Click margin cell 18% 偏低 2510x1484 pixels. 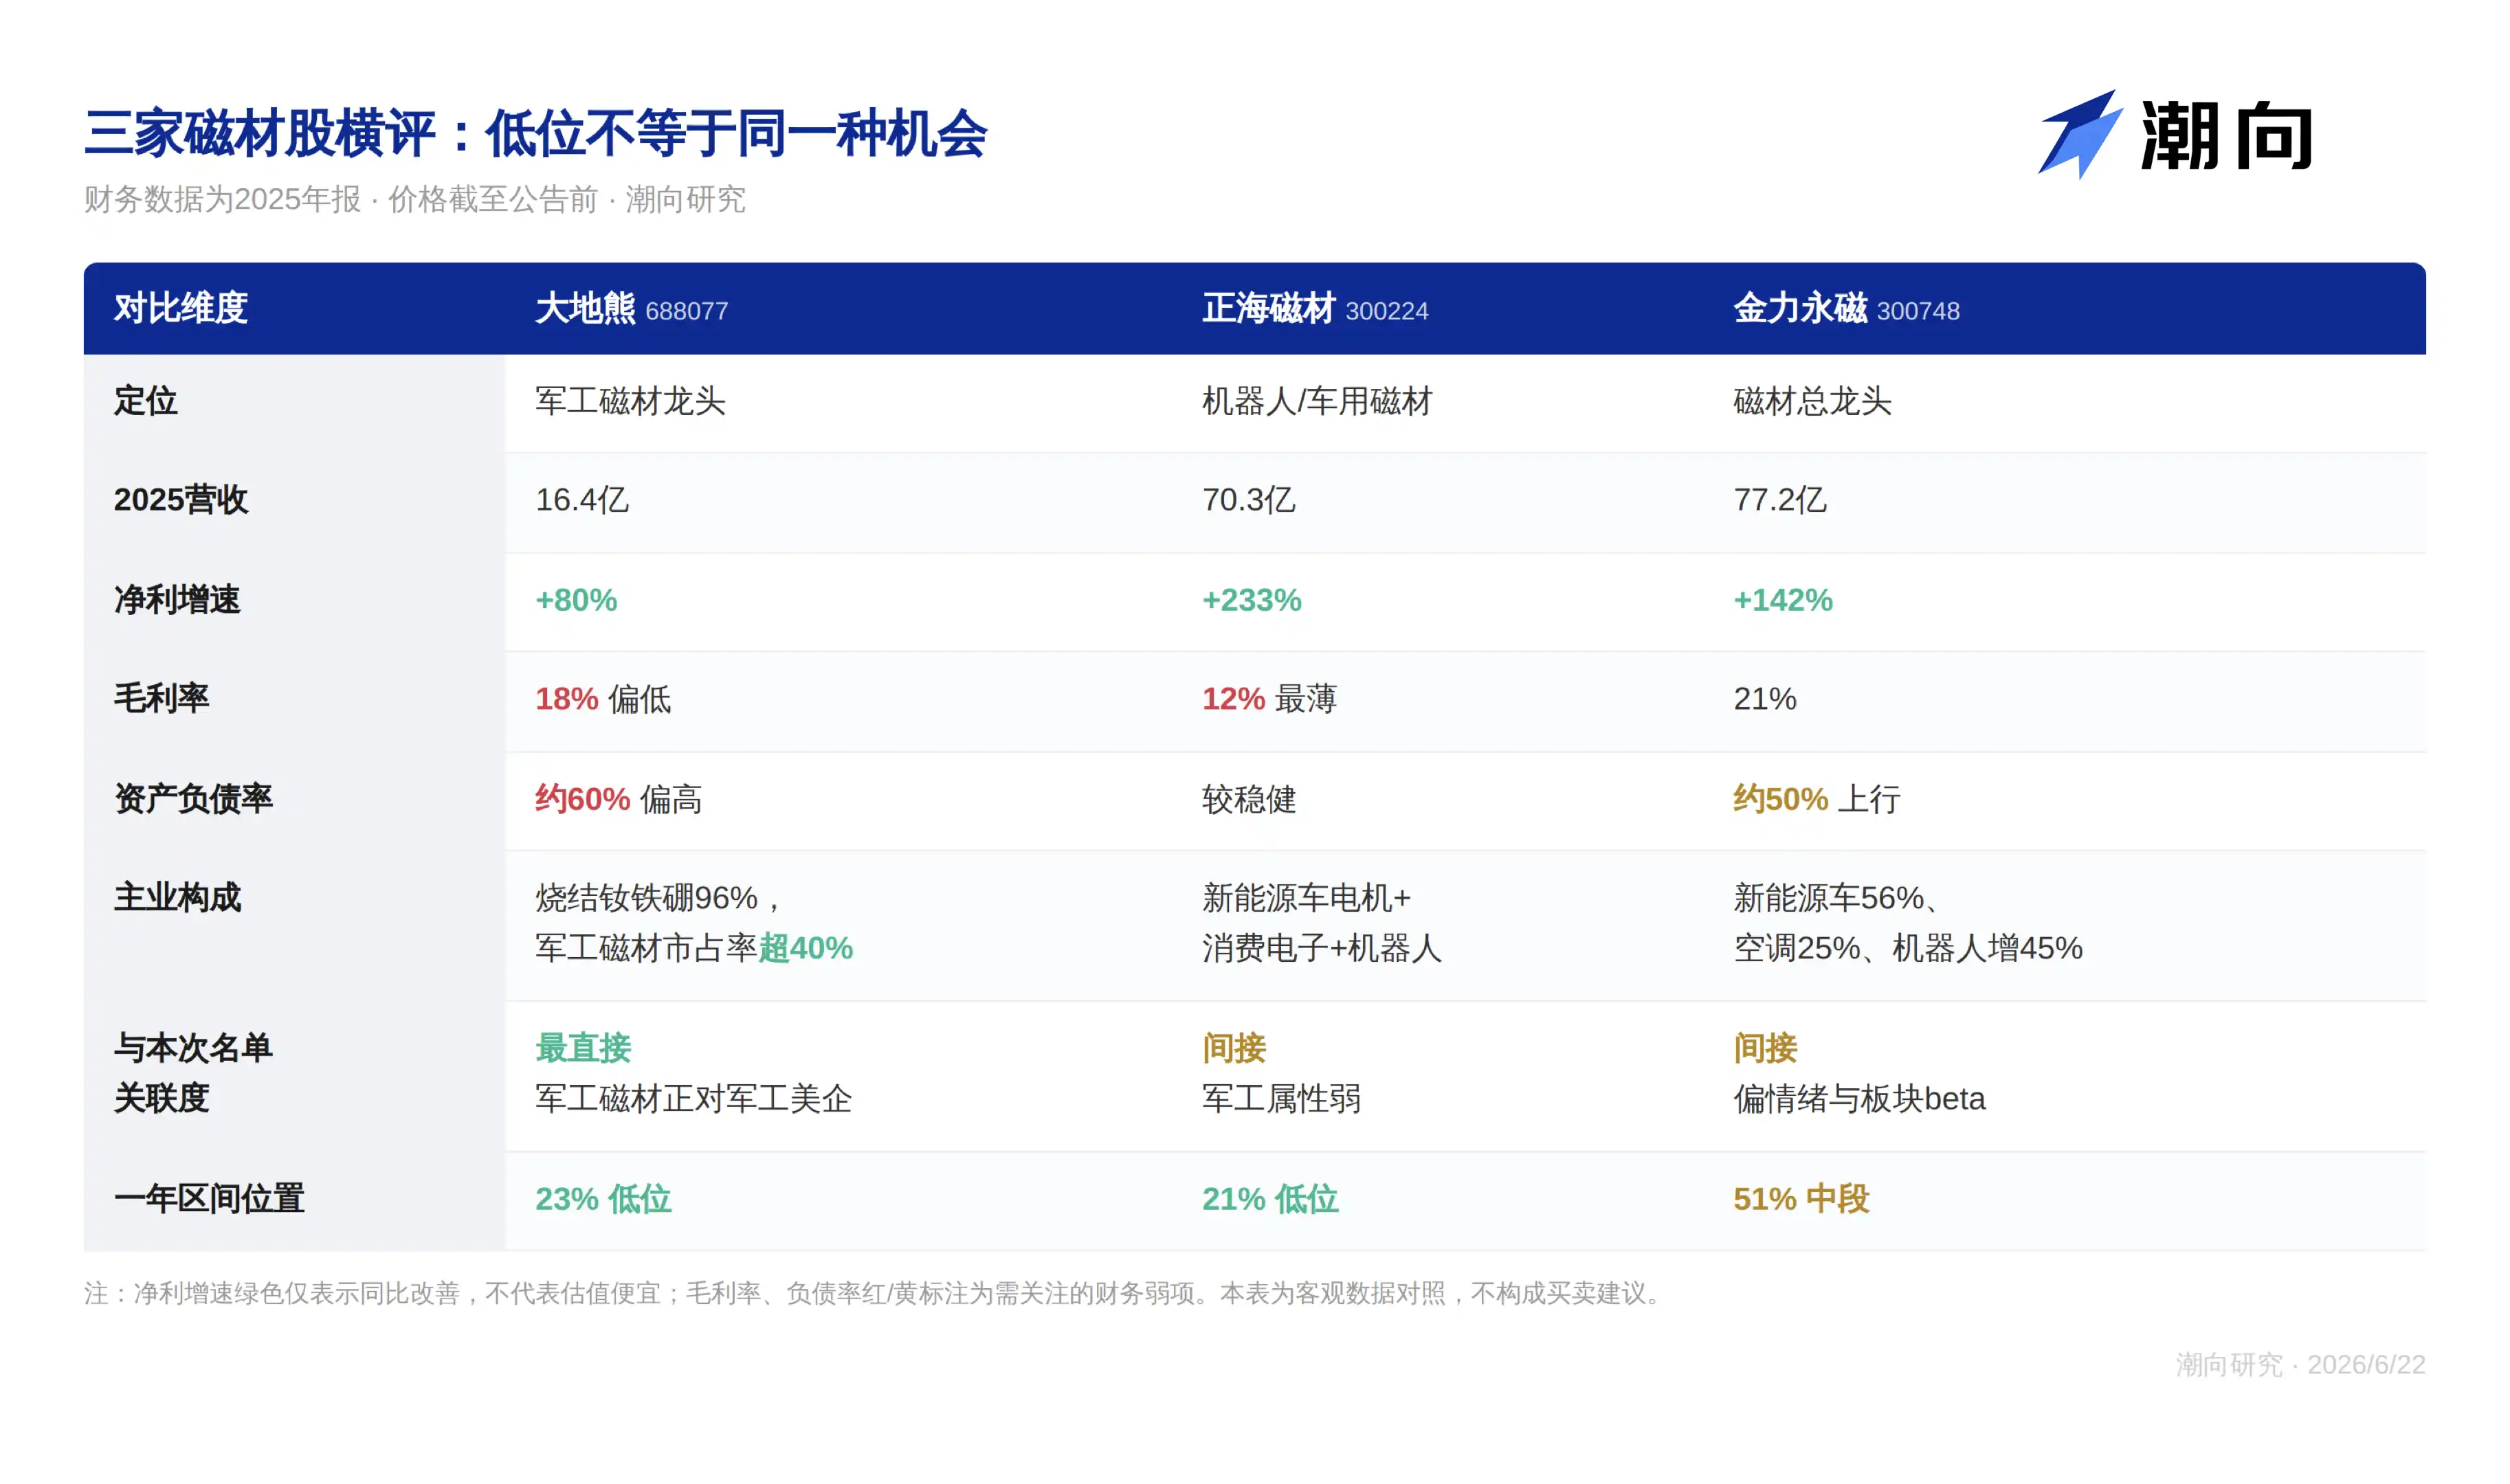pyautogui.click(x=603, y=699)
